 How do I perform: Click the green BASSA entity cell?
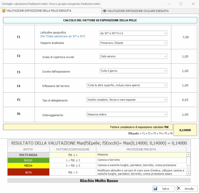(x=28, y=160)
